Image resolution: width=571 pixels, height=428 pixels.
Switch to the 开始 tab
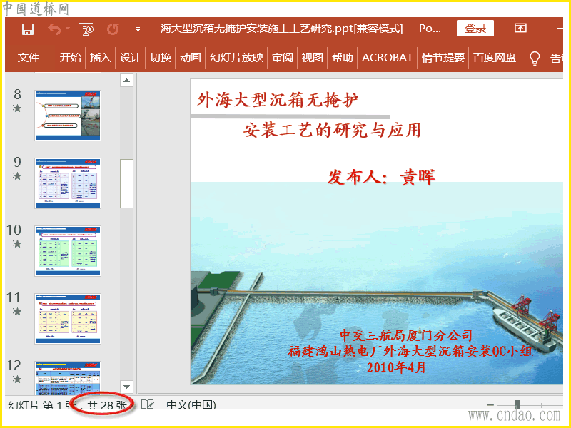click(x=70, y=58)
